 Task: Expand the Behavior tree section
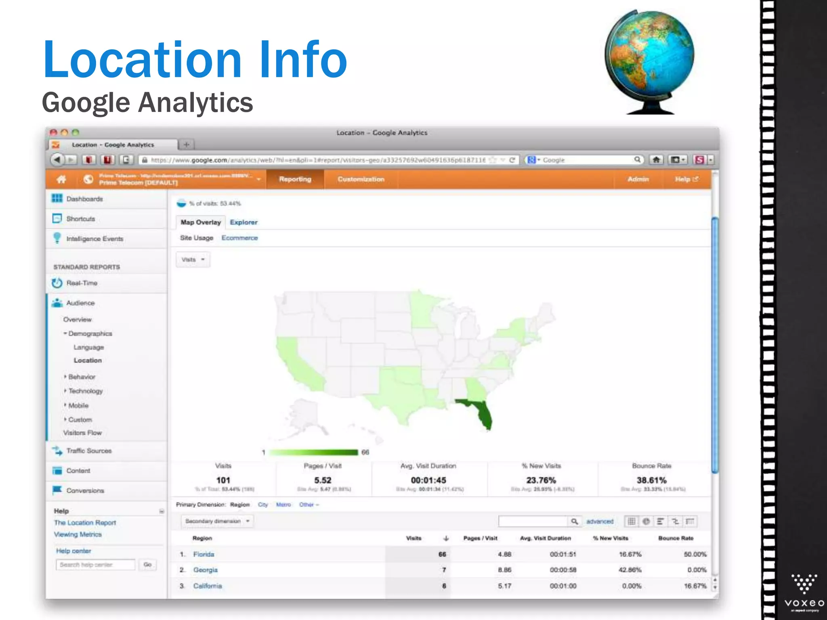pos(65,377)
